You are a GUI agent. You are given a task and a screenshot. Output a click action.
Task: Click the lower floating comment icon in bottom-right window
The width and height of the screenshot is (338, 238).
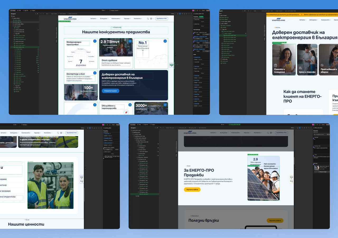click(x=292, y=181)
